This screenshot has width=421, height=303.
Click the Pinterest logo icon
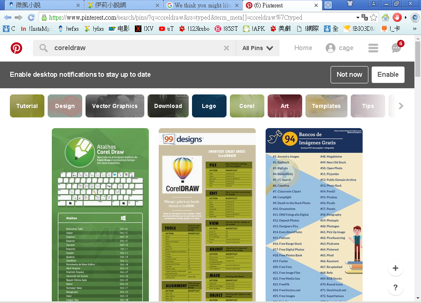(x=16, y=48)
